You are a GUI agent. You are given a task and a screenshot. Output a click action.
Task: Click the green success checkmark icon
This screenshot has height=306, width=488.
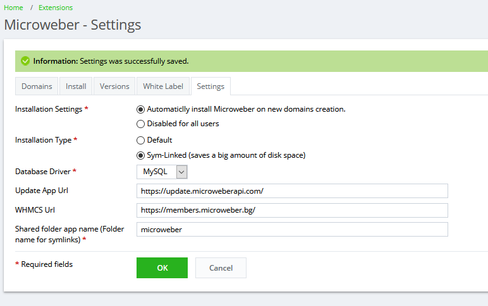(x=25, y=61)
